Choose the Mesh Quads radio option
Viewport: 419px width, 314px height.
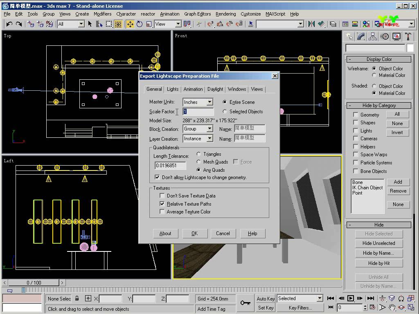tap(198, 161)
